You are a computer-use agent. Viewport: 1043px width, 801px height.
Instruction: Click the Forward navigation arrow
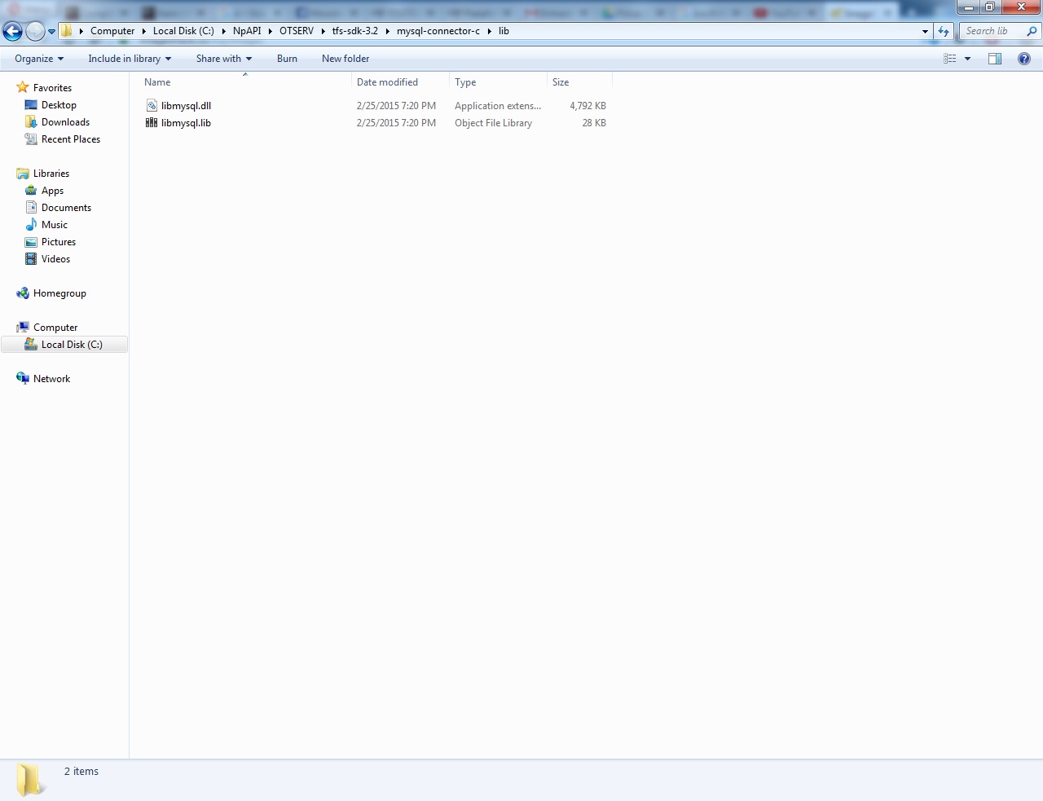35,31
